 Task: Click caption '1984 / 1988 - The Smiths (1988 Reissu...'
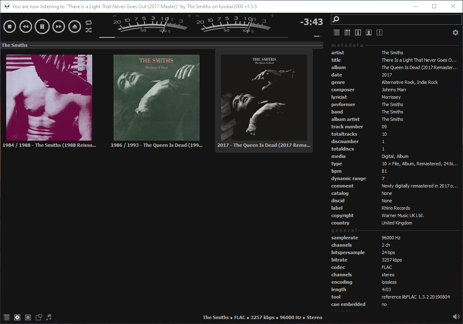49,145
